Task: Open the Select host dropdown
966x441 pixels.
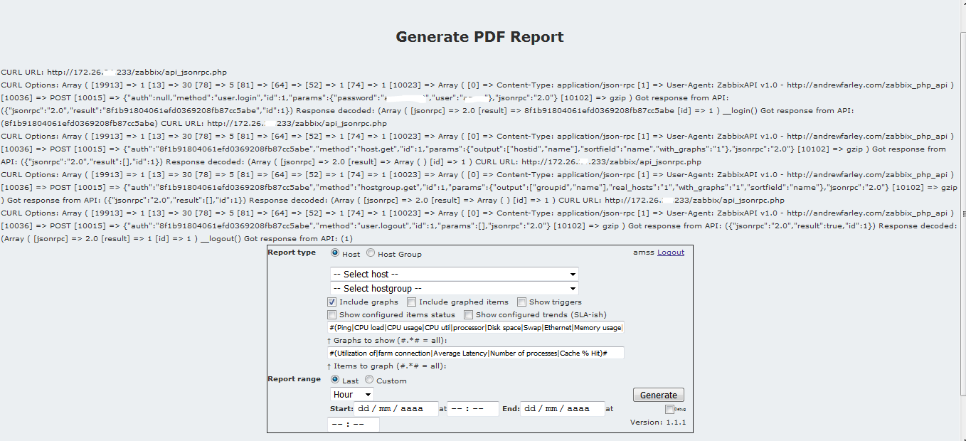Action: [455, 274]
